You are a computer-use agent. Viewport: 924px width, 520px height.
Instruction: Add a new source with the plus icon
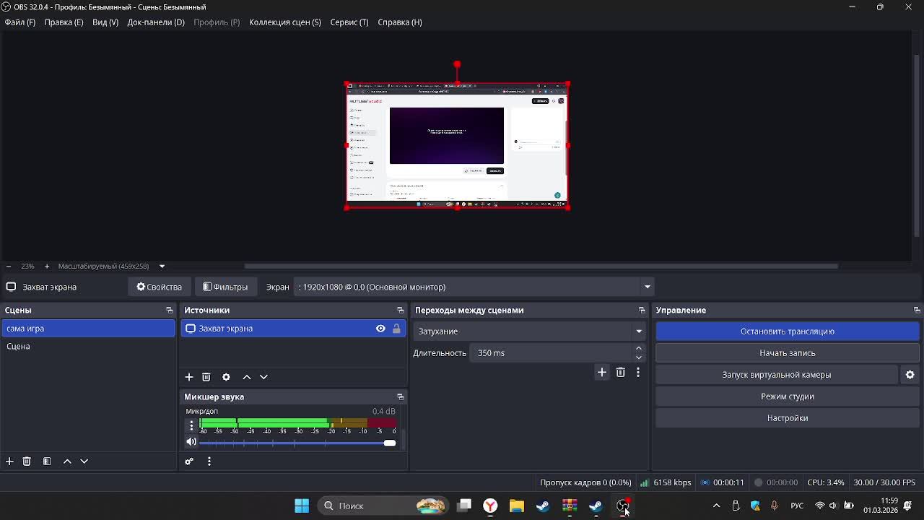[x=189, y=377]
